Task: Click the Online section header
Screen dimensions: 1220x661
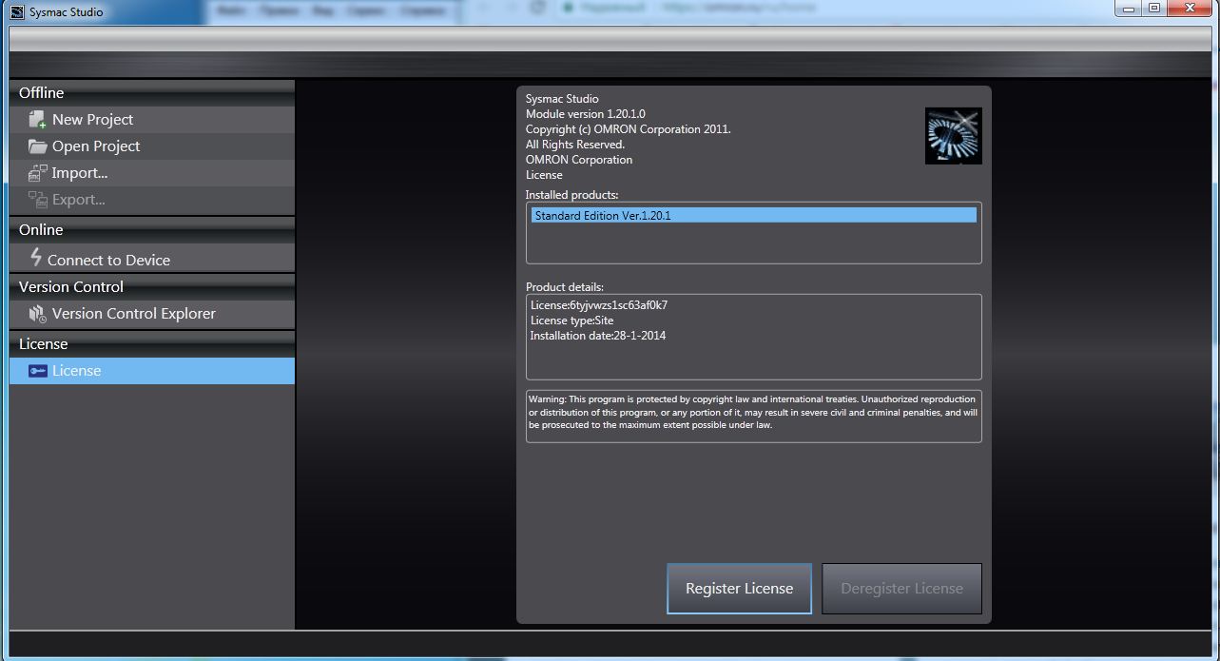Action: point(152,230)
